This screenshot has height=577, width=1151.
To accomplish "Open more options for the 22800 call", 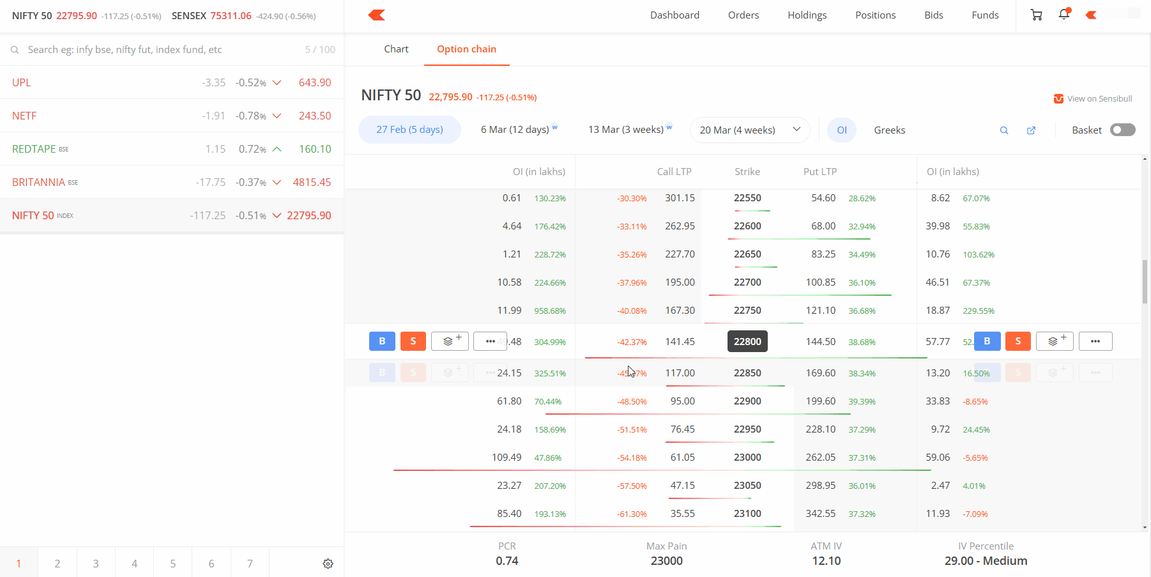I will point(490,341).
